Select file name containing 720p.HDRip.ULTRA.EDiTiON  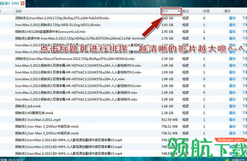coord(80,38)
